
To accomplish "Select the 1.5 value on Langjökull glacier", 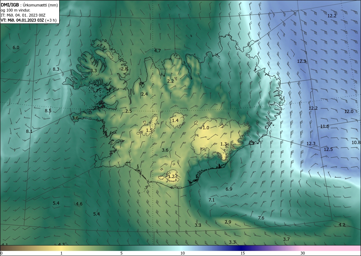I will (x=149, y=130).
